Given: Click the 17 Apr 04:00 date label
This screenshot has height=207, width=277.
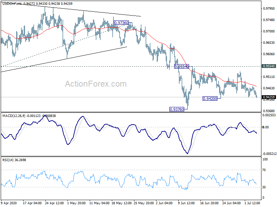Looking at the screenshot, I should (32, 203).
